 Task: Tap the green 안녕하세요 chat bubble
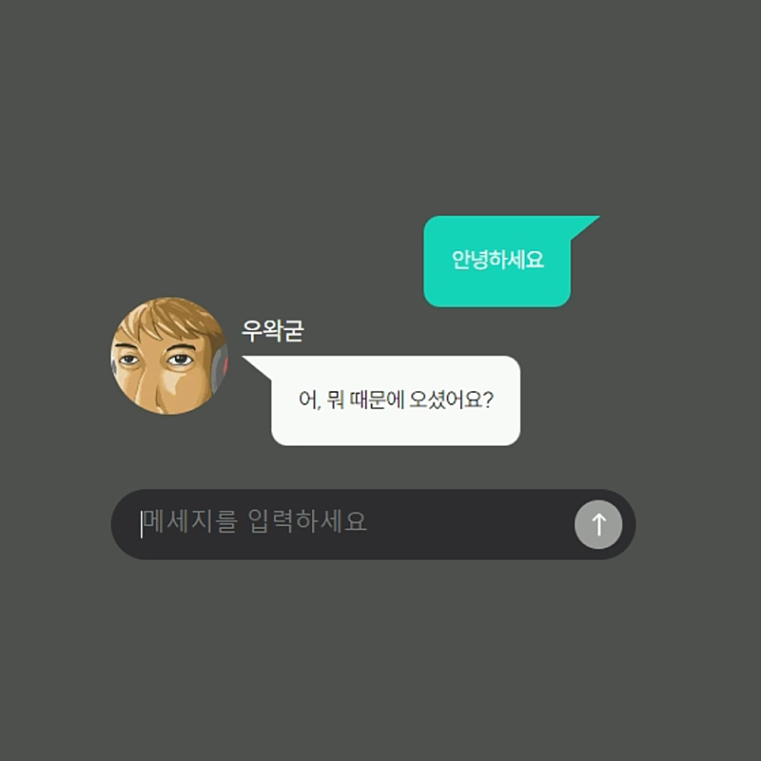point(498,261)
